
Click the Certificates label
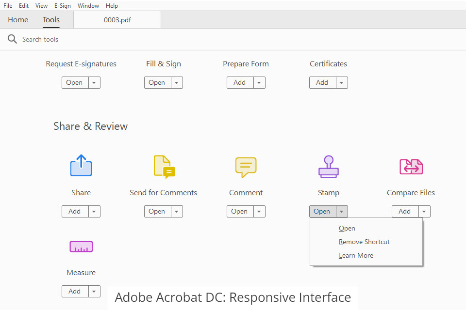pyautogui.click(x=329, y=64)
